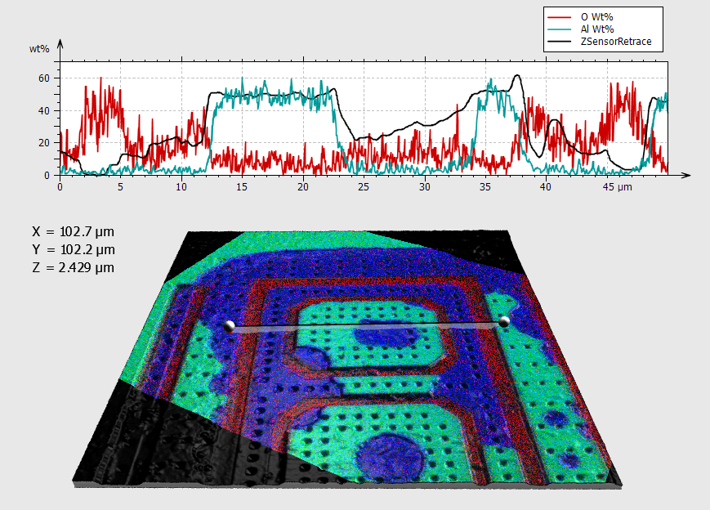Select the ZSensorRetrace legend label
Screen dimensions: 710x510
(x=616, y=41)
